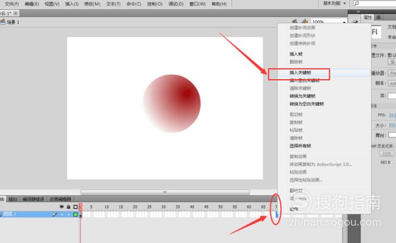Open the 编辑(E) menu

coord(32,4)
